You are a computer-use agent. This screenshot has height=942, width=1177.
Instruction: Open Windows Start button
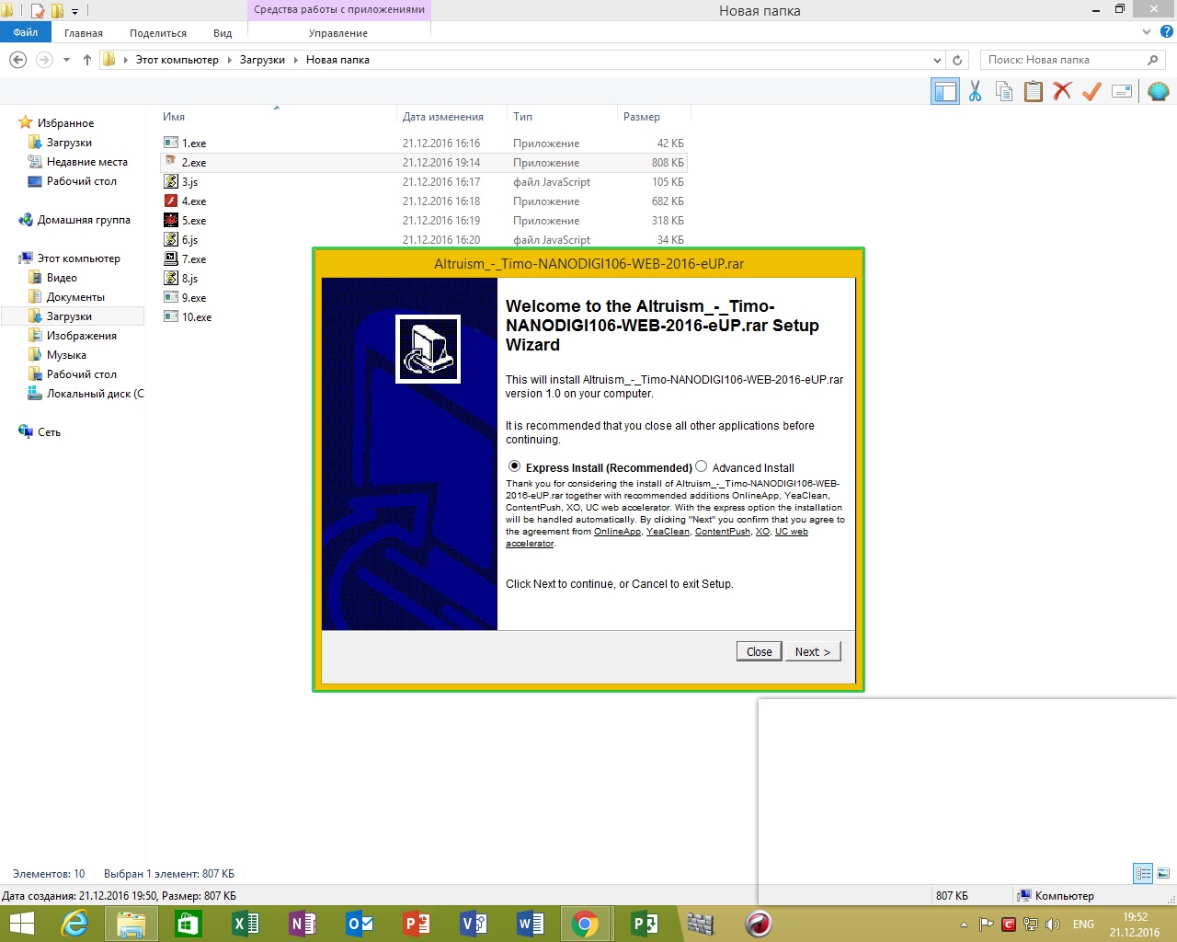coord(20,924)
